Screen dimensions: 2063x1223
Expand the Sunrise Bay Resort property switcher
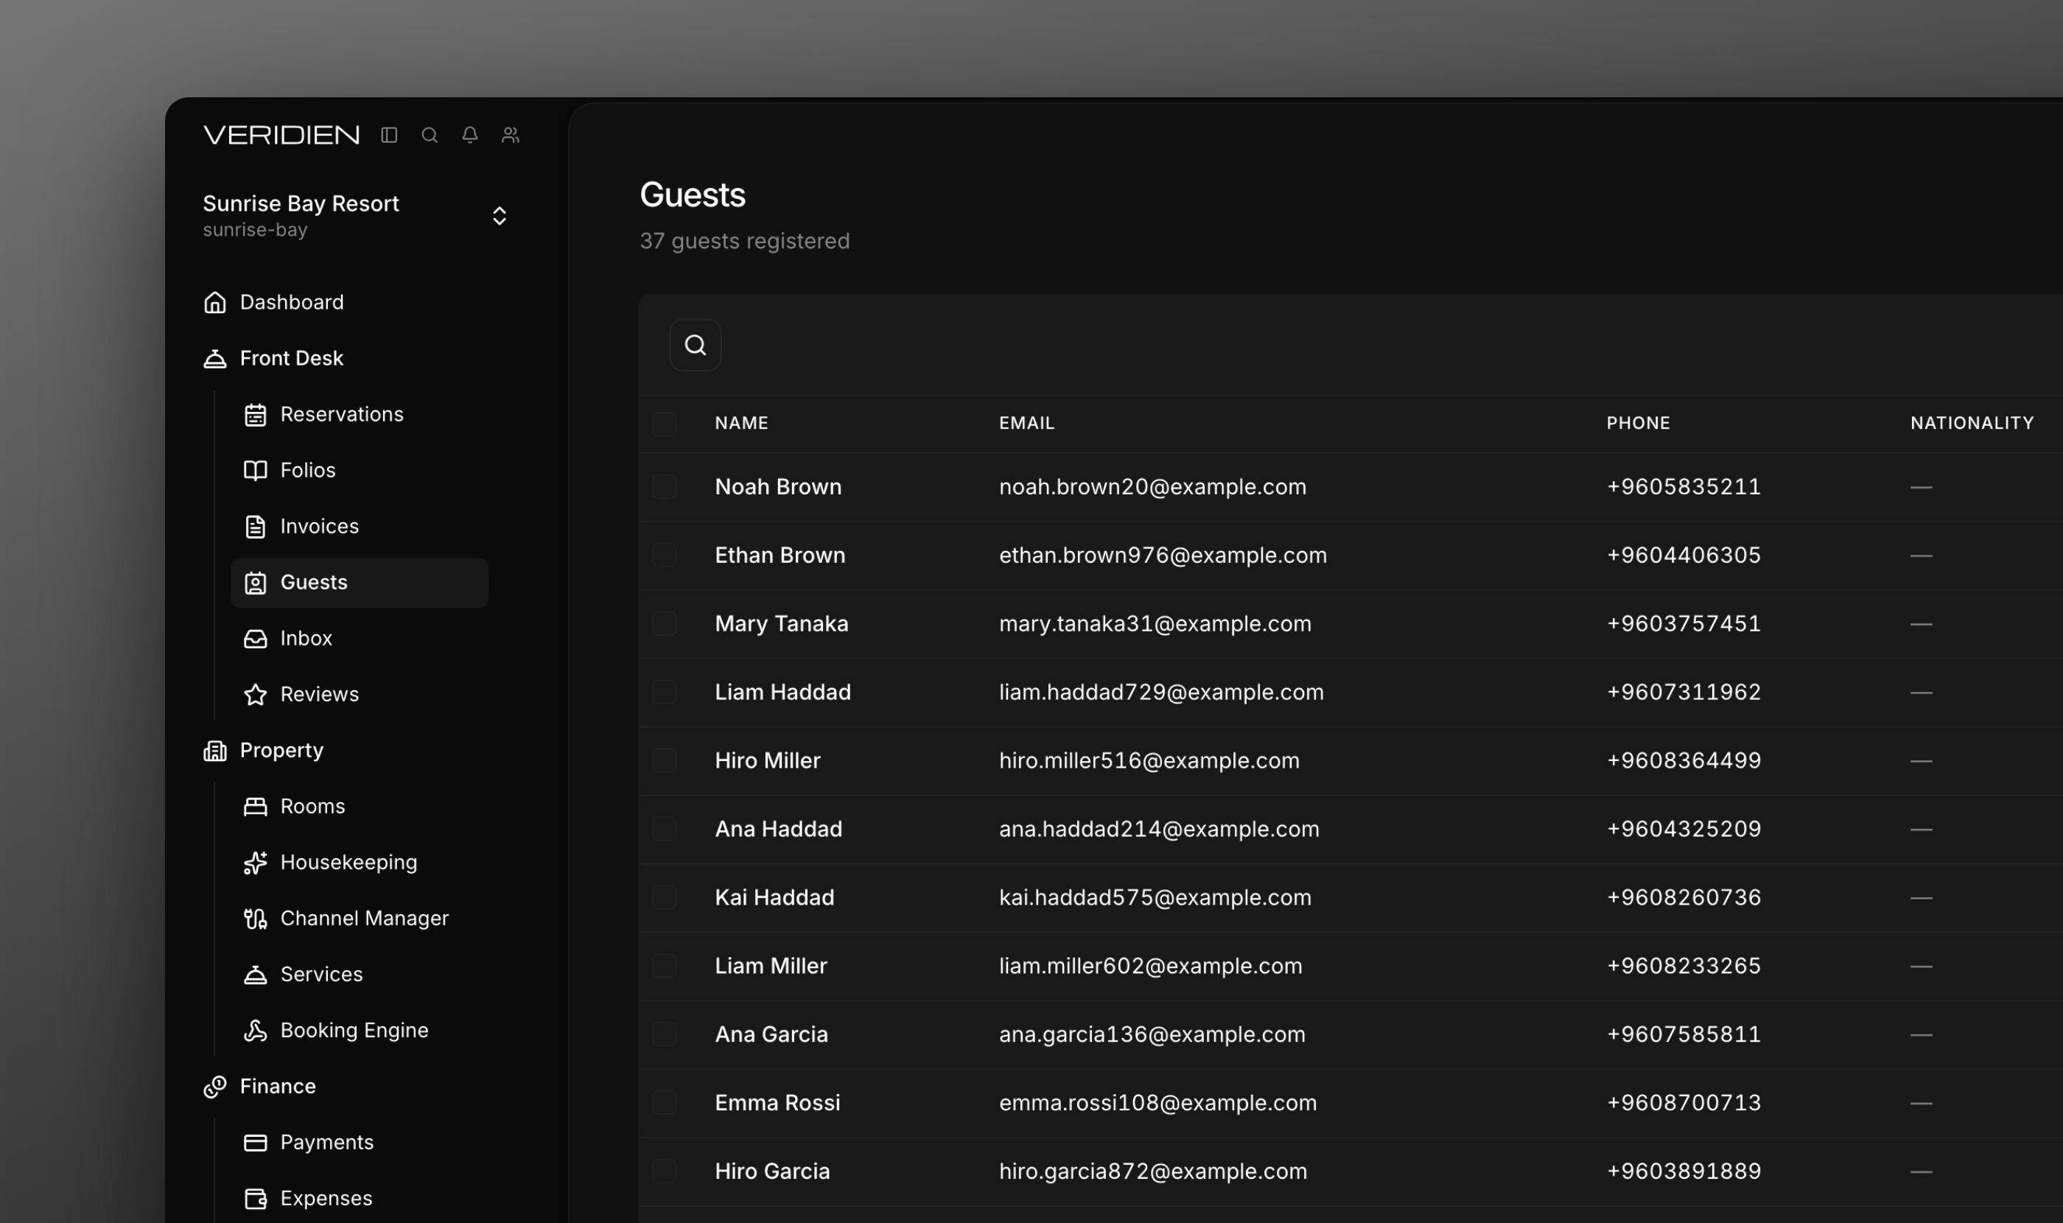coord(500,216)
